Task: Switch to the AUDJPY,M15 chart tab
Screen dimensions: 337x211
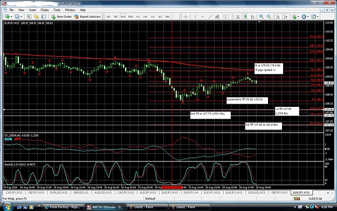Action: tap(148, 193)
